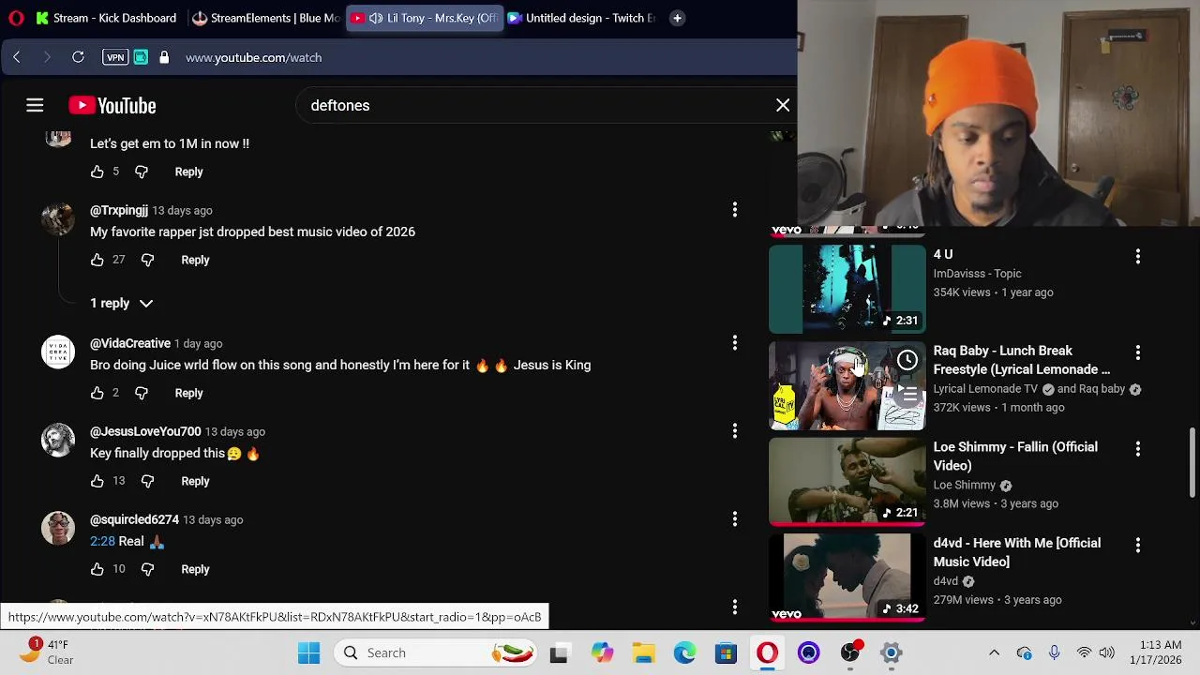This screenshot has width=1200, height=675.
Task: Switch to Untitled design - Twitch tab
Action: [x=581, y=18]
